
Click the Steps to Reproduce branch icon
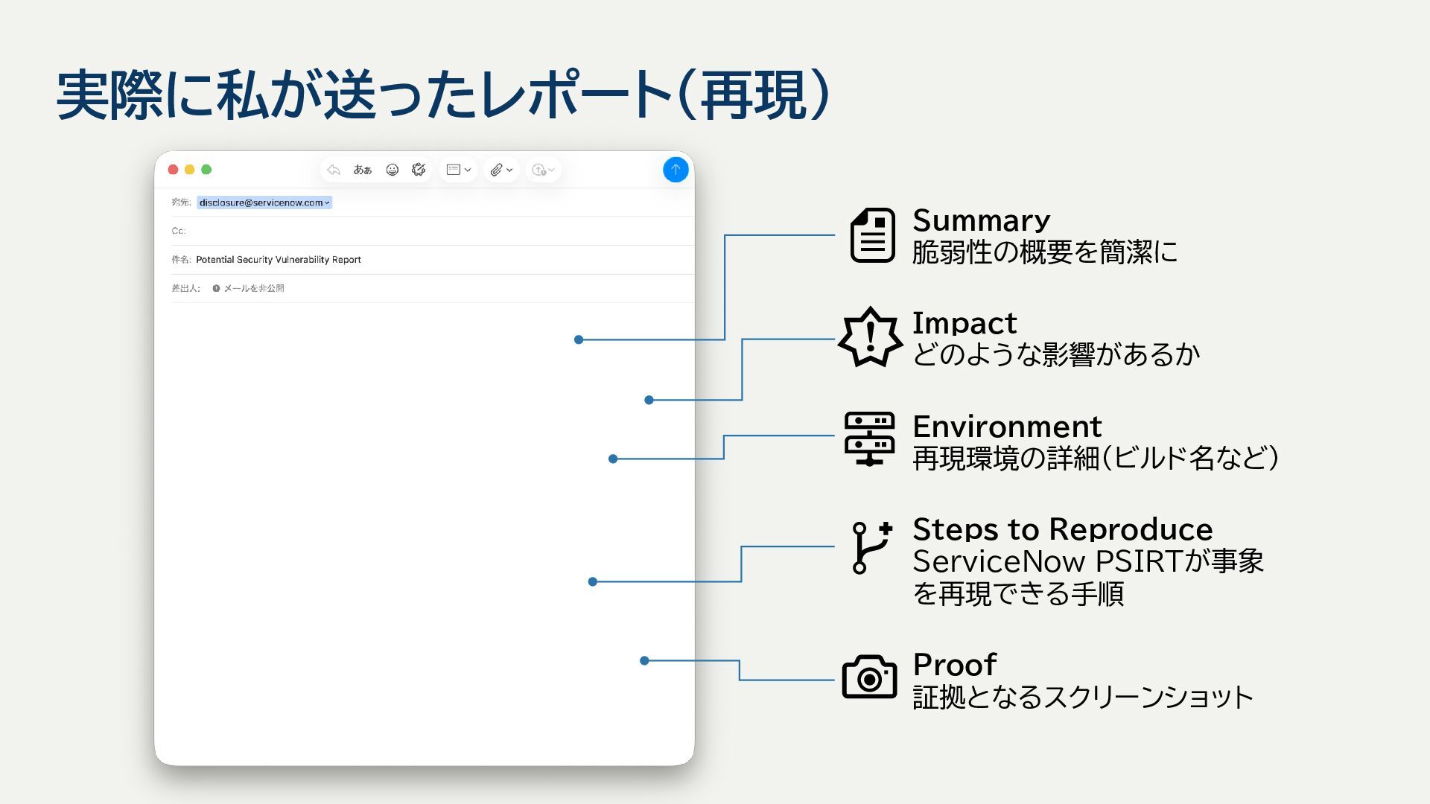click(x=871, y=547)
